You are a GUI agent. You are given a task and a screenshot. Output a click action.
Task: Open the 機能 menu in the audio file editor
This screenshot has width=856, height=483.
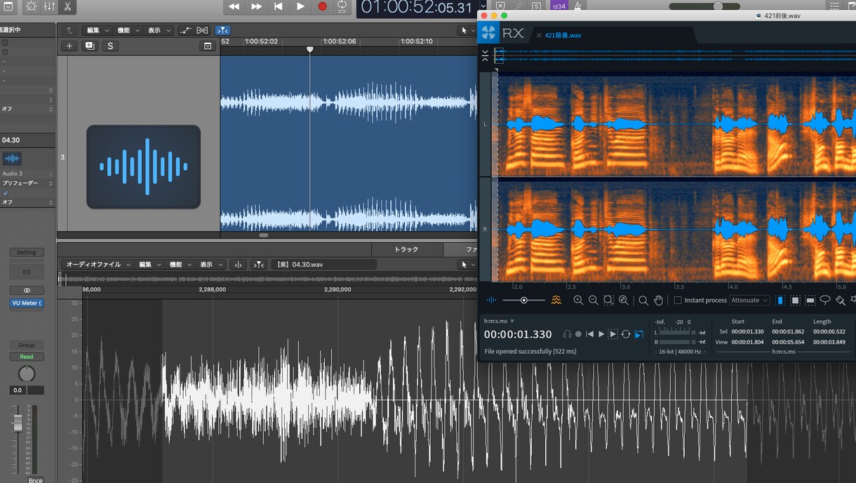click(180, 265)
